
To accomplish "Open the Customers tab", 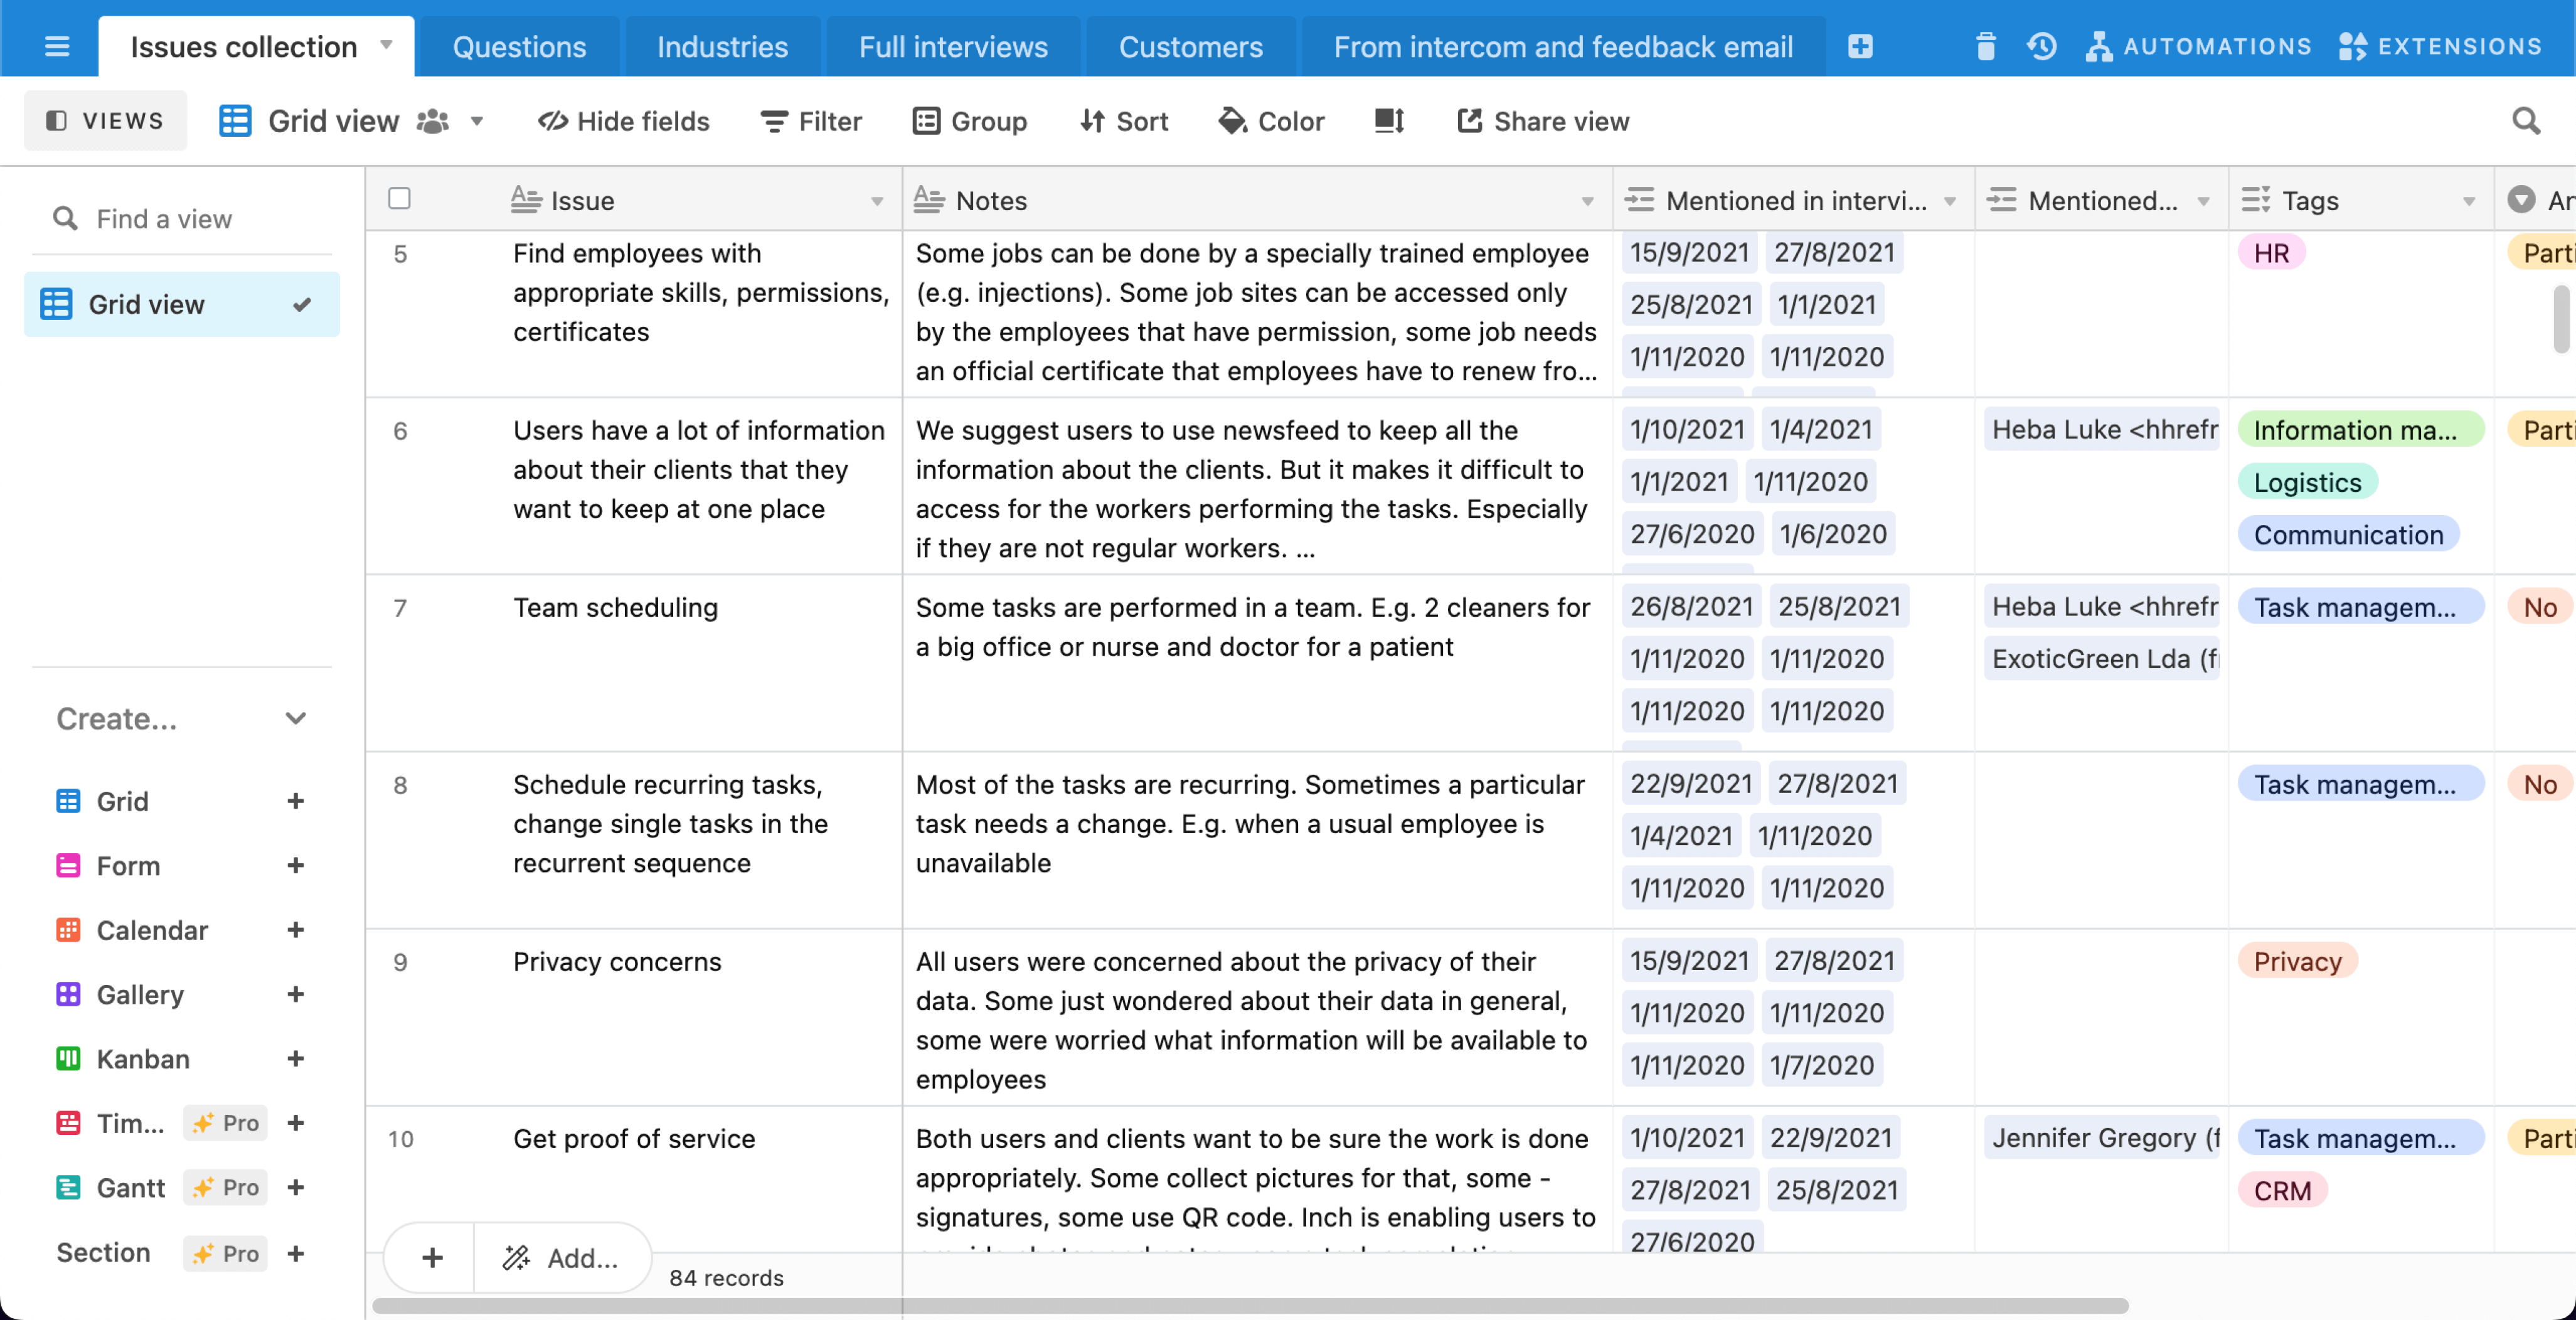I will tap(1190, 45).
